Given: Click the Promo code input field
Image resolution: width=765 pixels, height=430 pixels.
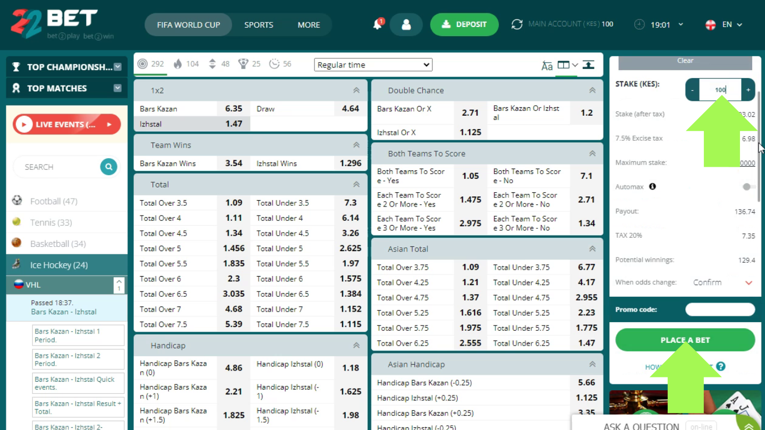Looking at the screenshot, I should click(x=720, y=309).
